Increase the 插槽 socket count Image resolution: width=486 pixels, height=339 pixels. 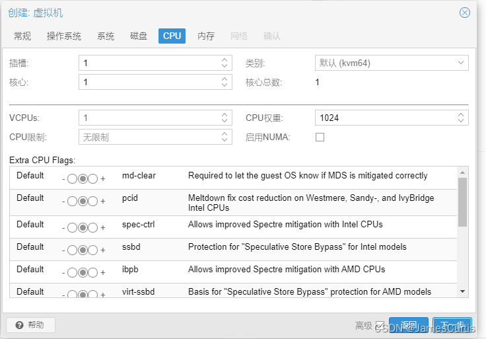[225, 59]
